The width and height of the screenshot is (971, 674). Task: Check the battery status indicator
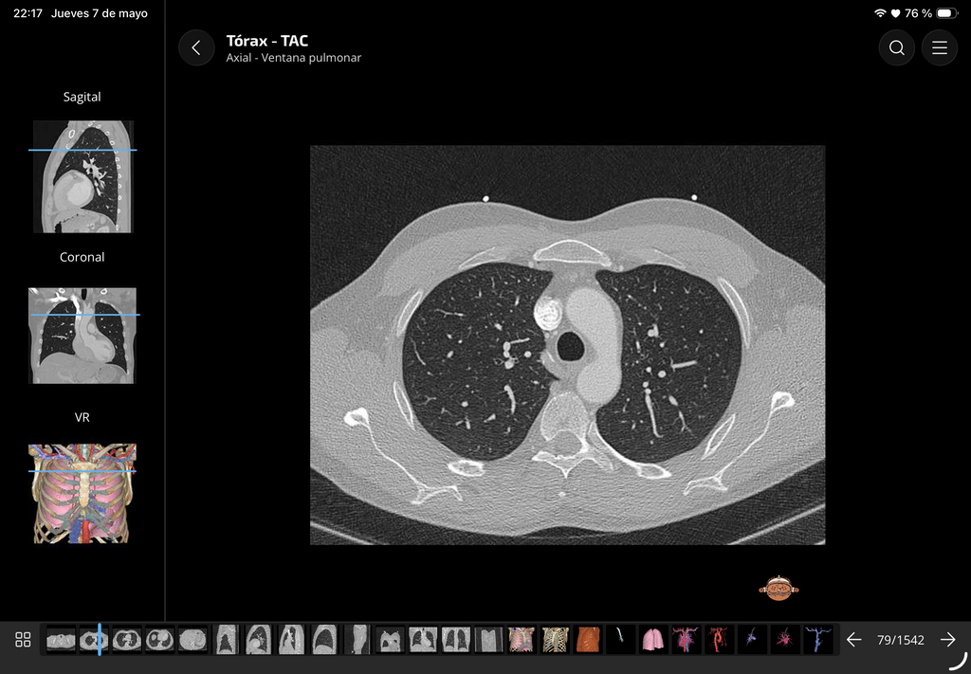coord(946,13)
